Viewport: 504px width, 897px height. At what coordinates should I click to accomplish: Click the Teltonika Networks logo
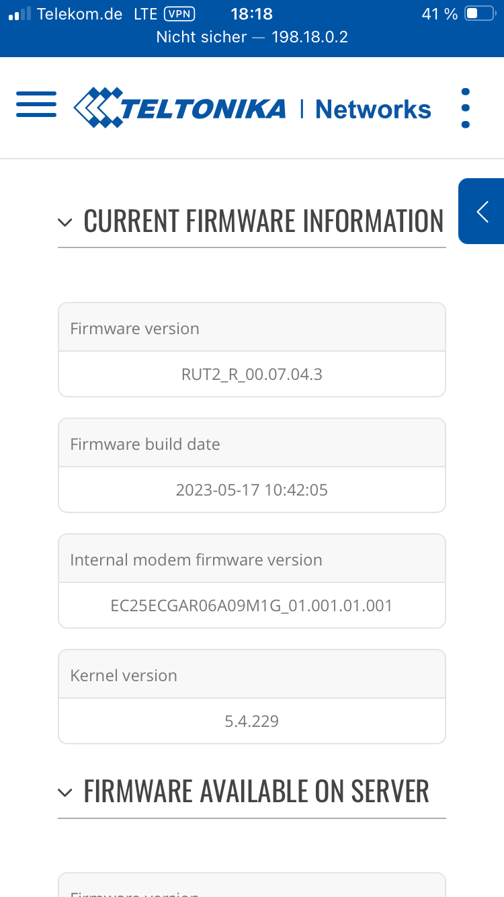252,108
